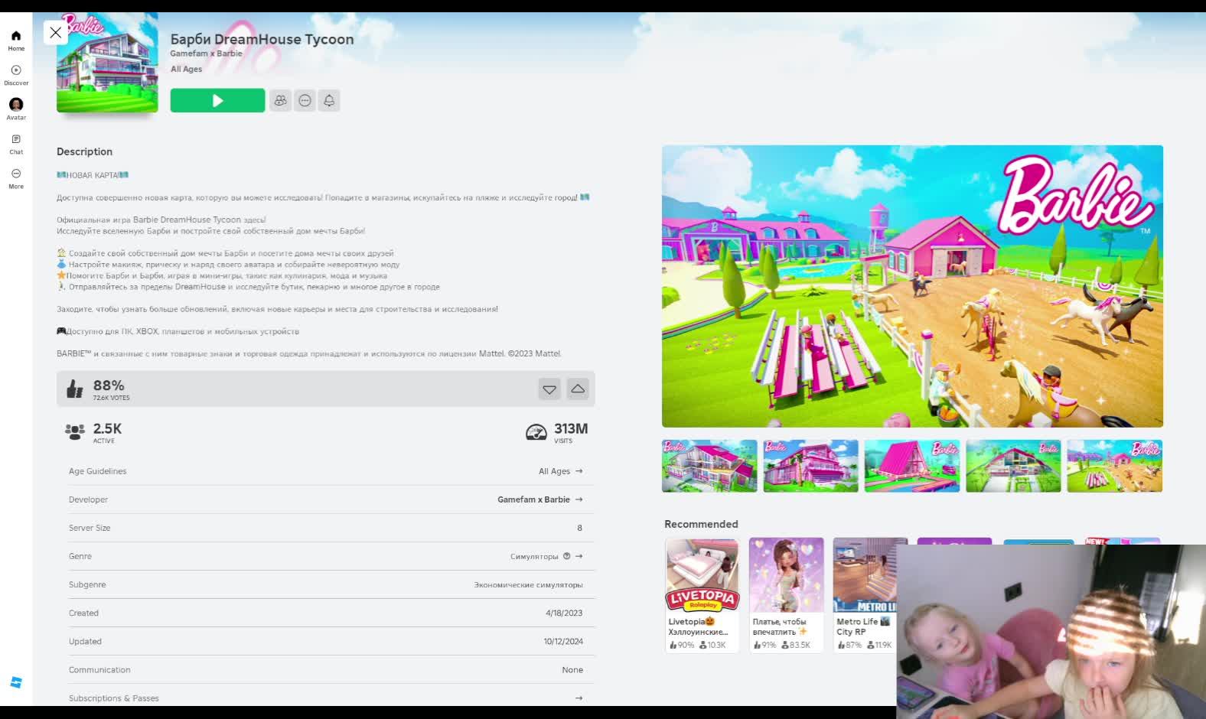Click the 2.5K active count
Viewport: 1206px width, 719px height.
click(x=107, y=428)
